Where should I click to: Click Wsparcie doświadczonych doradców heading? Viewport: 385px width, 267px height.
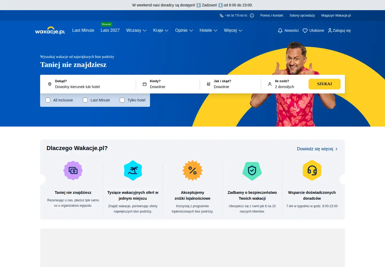[x=312, y=195]
